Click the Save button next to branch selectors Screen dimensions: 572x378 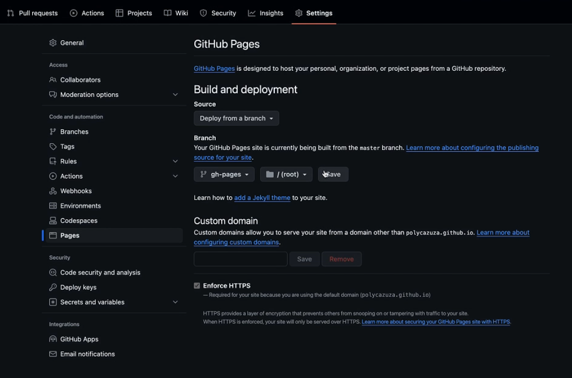click(333, 174)
